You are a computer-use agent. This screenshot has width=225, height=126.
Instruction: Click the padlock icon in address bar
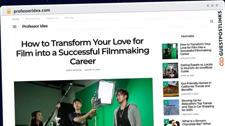click(8, 11)
